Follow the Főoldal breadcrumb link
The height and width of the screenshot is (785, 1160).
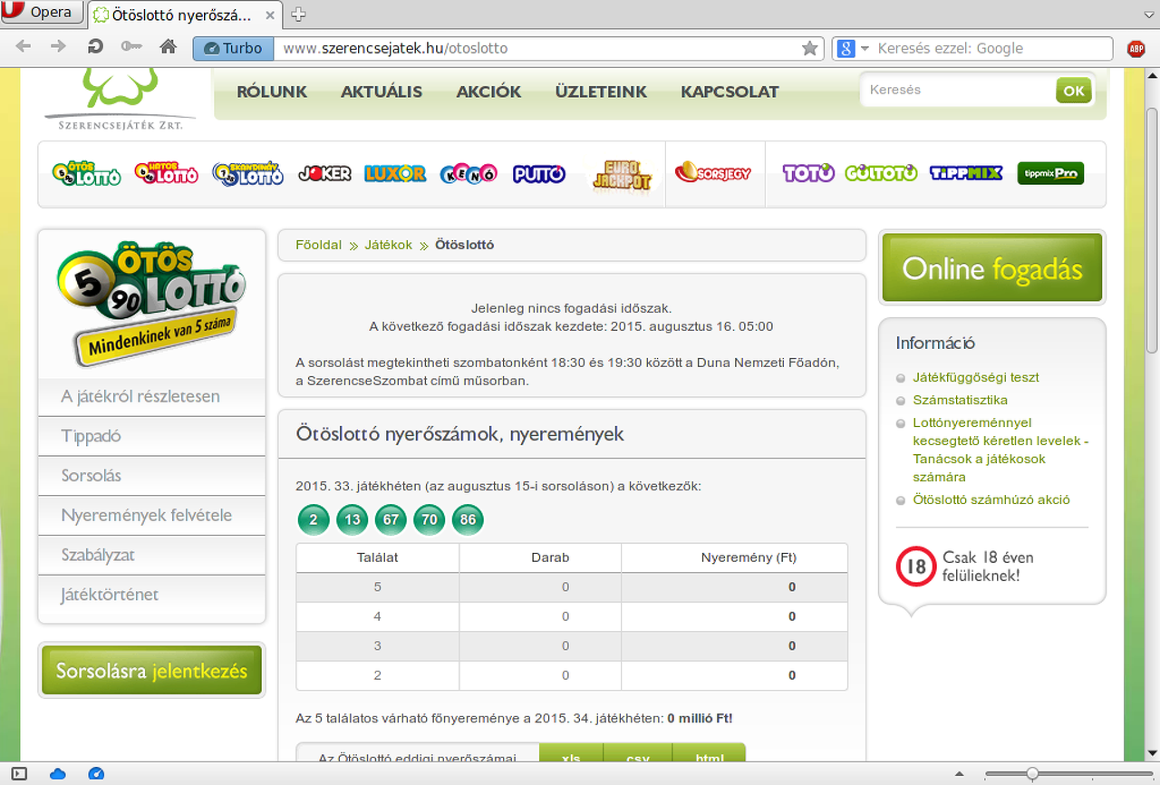pyautogui.click(x=318, y=245)
